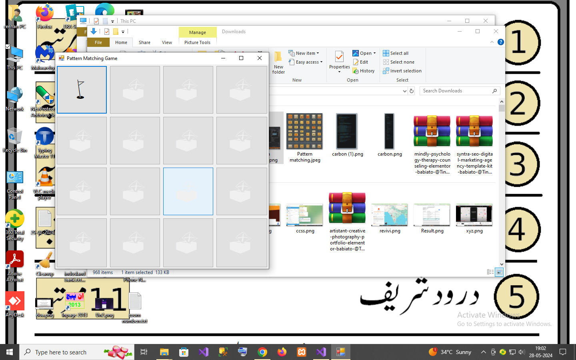
Task: Expand the address bar history chevron
Action: (x=404, y=91)
